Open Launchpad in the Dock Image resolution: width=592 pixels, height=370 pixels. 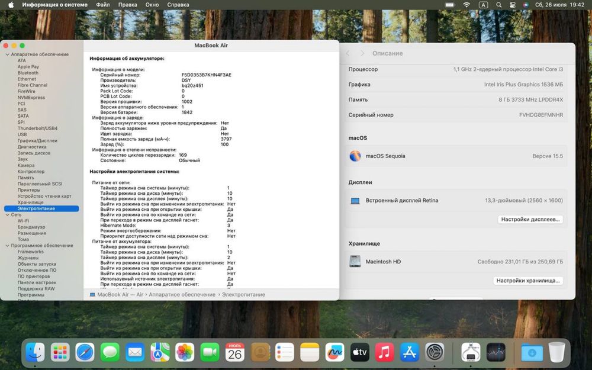(60, 353)
